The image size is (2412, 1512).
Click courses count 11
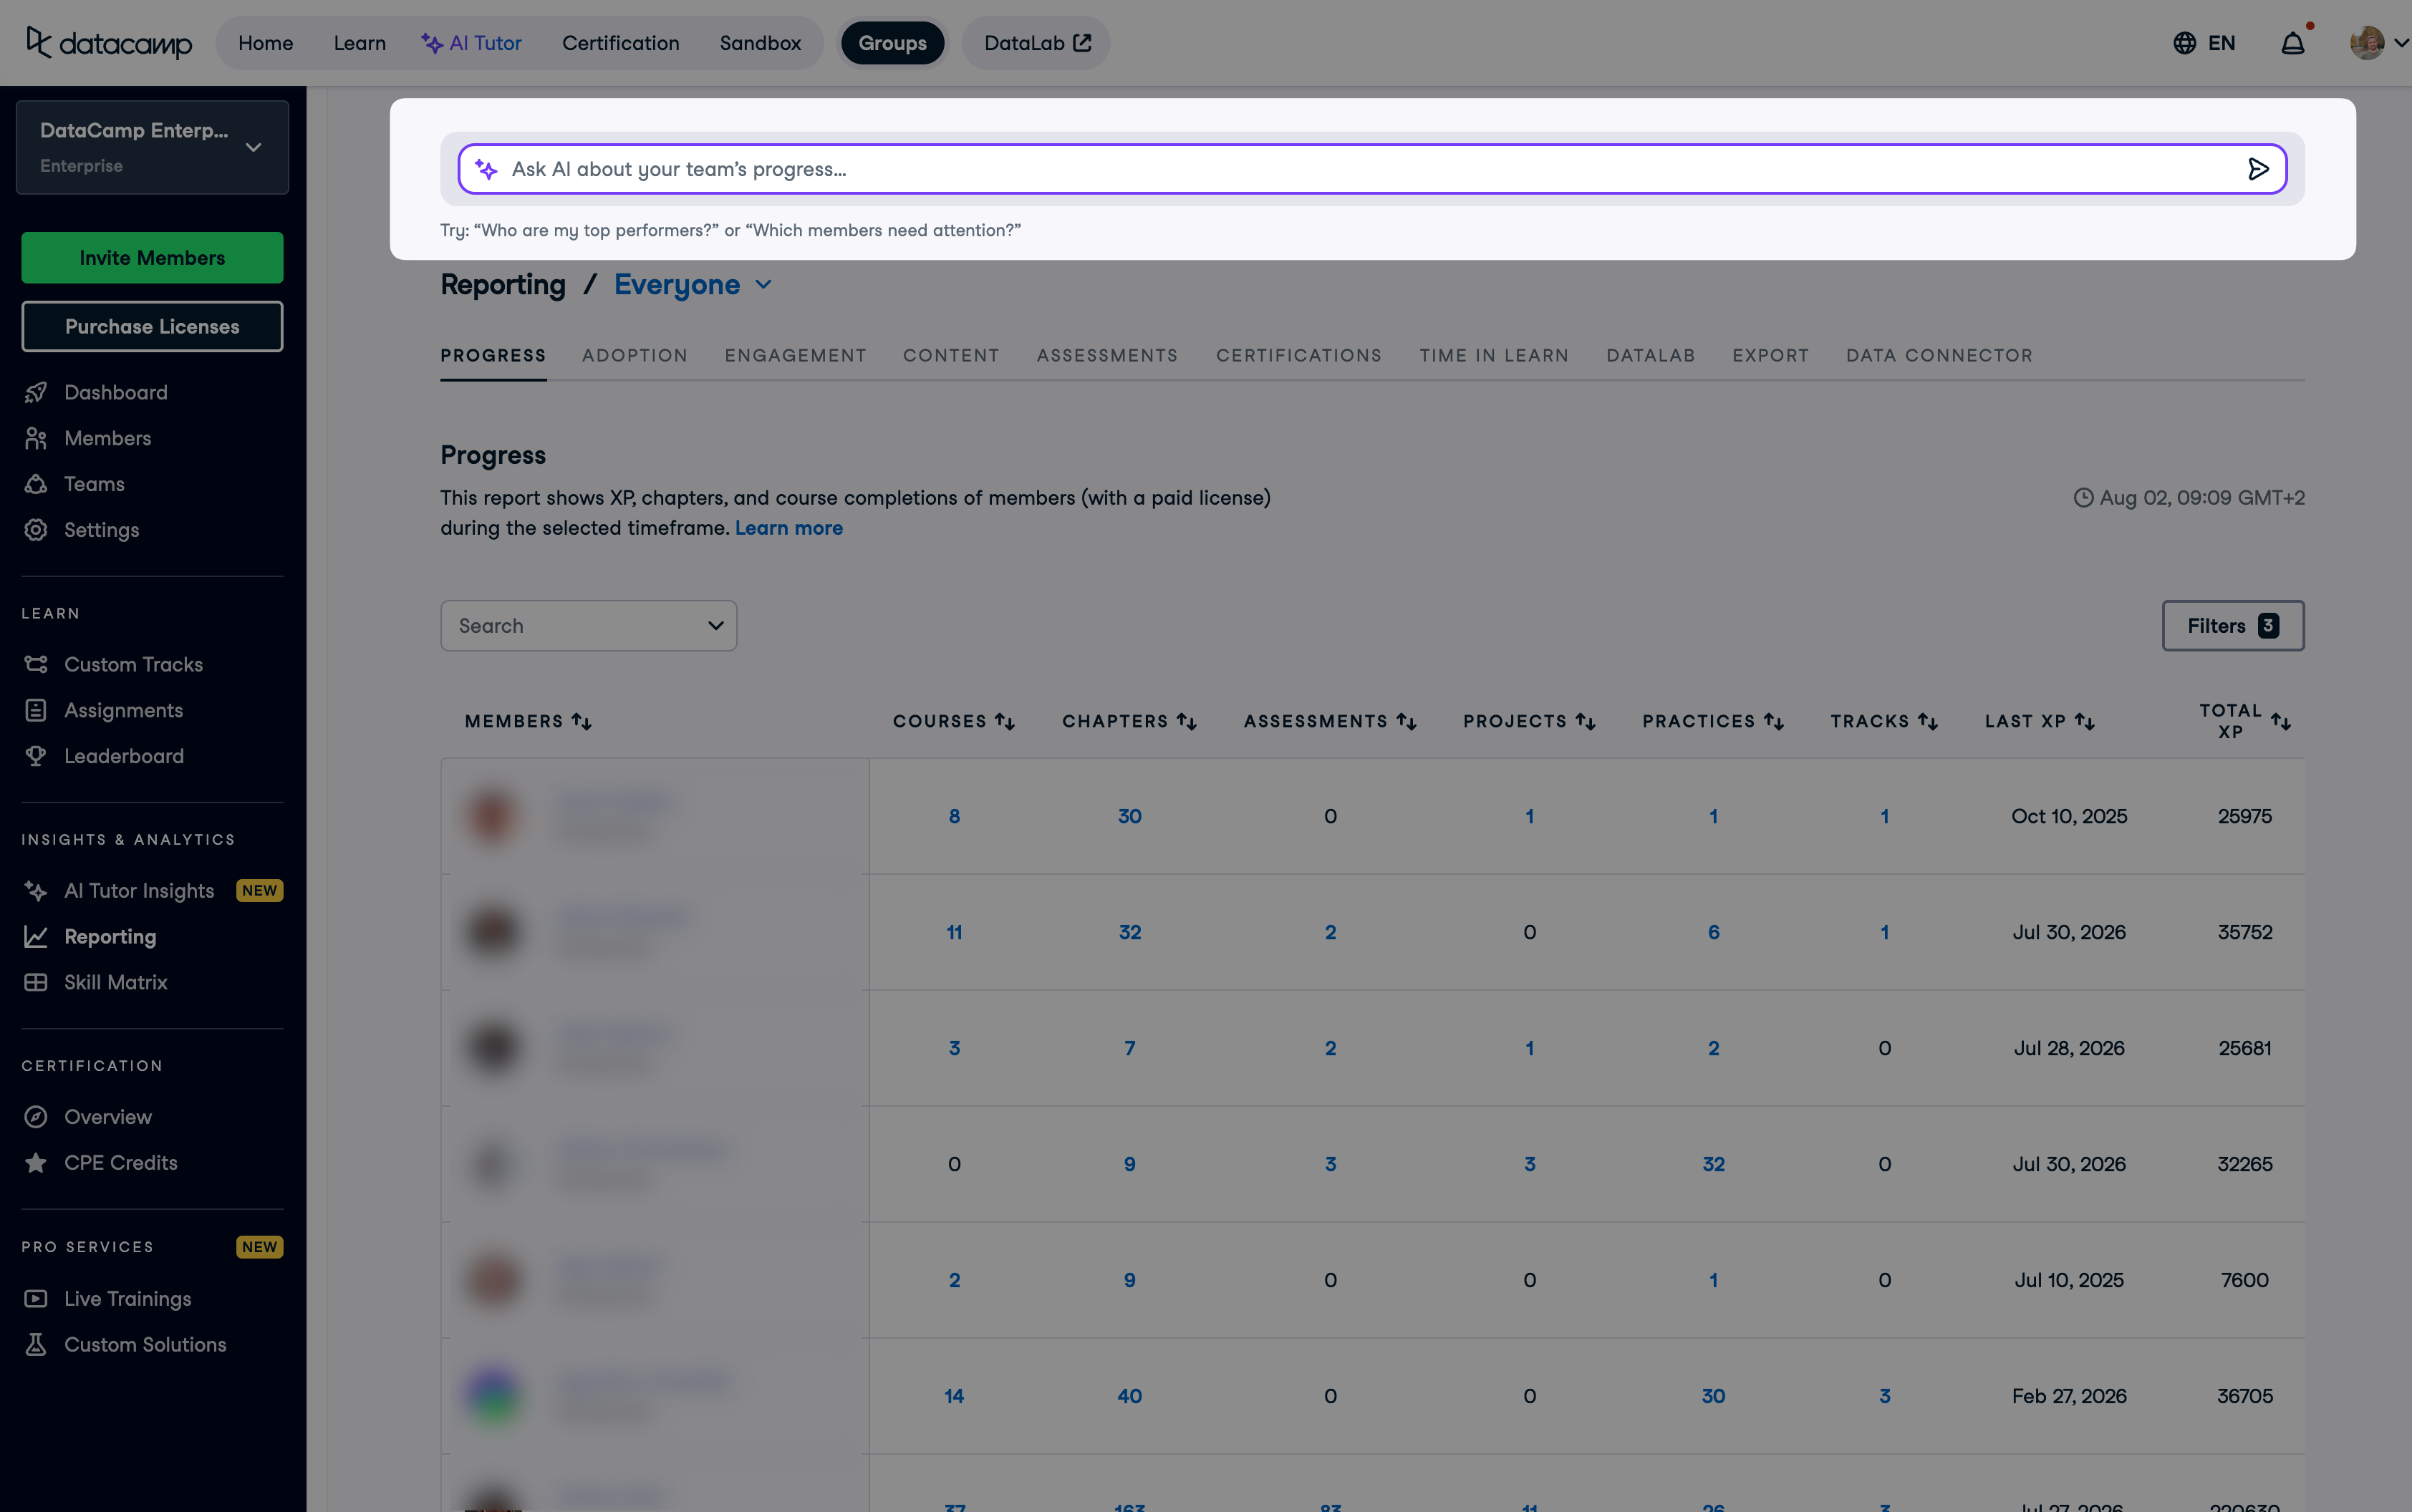coord(955,932)
